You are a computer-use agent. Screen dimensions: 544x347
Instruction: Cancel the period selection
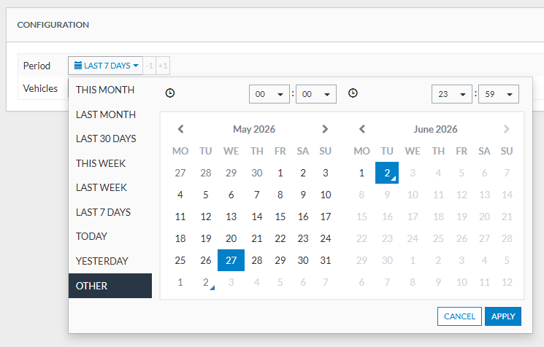click(459, 316)
